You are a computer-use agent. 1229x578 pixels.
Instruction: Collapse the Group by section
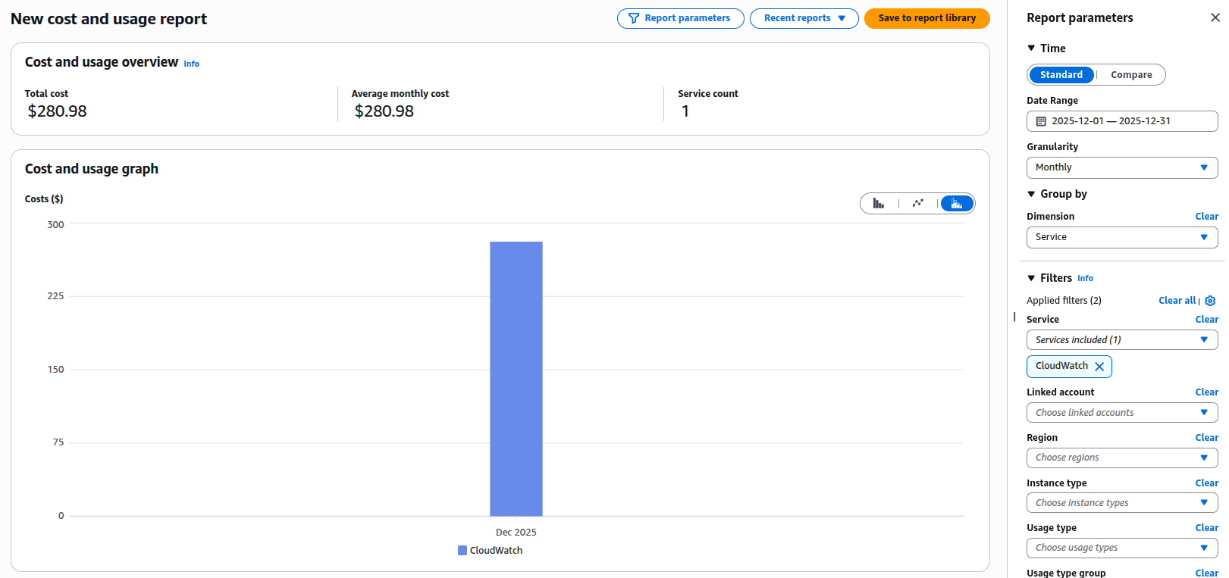(x=1031, y=194)
